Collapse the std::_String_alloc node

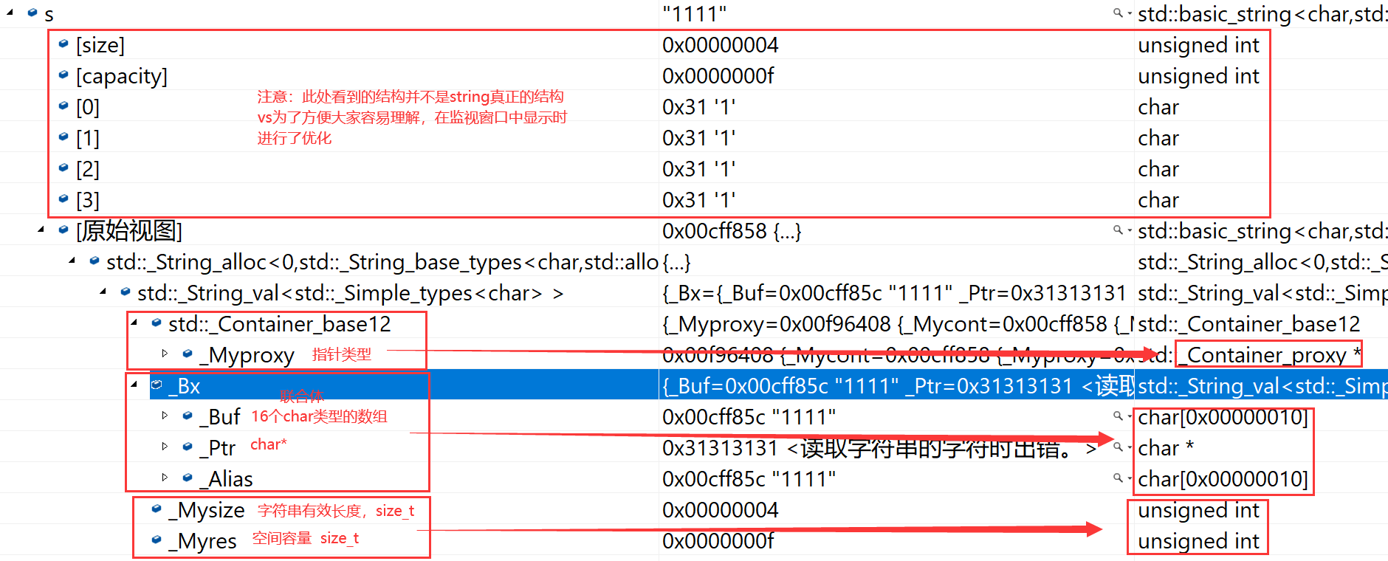click(x=72, y=261)
